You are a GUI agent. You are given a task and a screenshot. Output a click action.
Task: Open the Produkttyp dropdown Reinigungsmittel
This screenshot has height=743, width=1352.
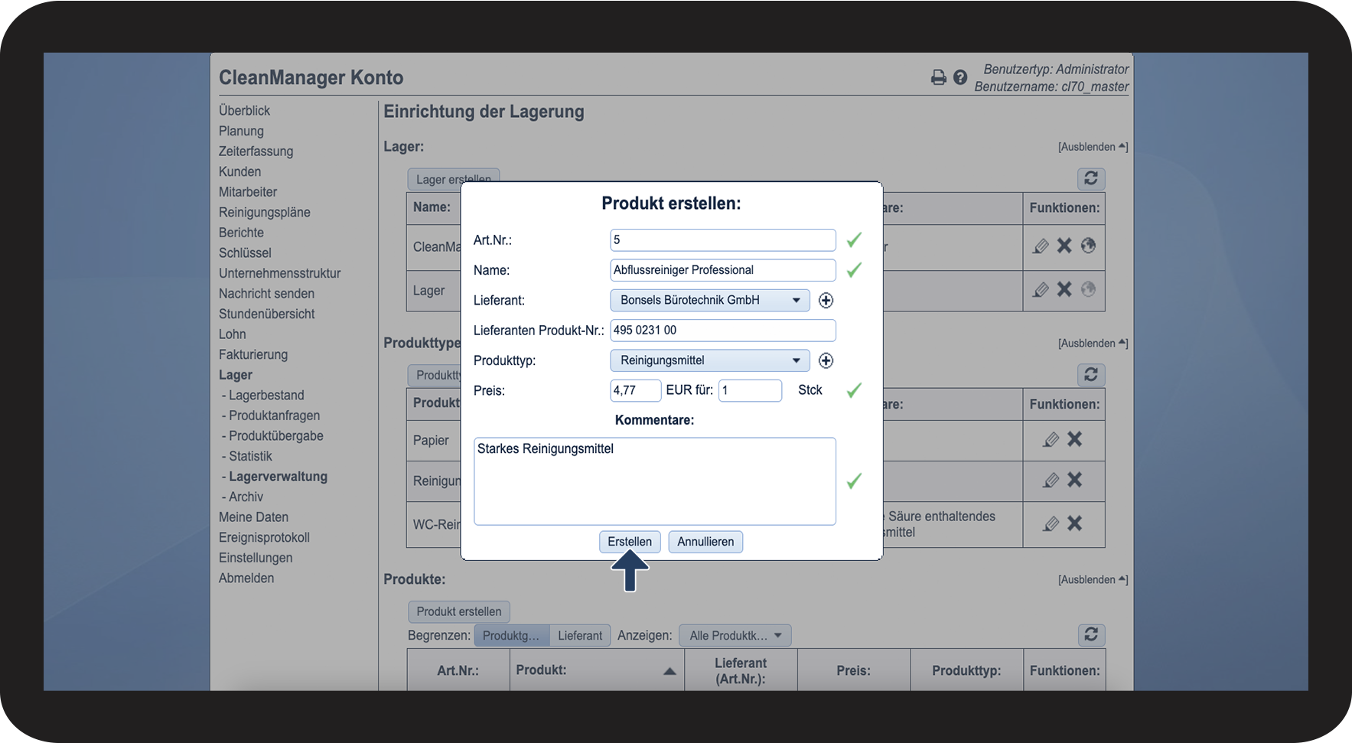pyautogui.click(x=710, y=360)
